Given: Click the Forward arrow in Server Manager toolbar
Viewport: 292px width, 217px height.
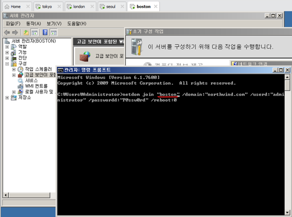Looking at the screenshot, I should point(15,32).
